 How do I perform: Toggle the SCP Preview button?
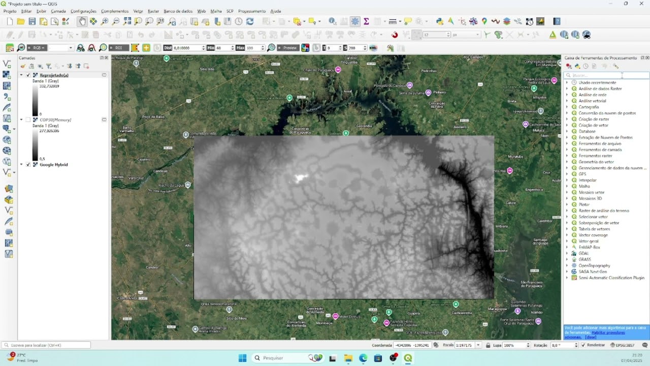(288, 48)
